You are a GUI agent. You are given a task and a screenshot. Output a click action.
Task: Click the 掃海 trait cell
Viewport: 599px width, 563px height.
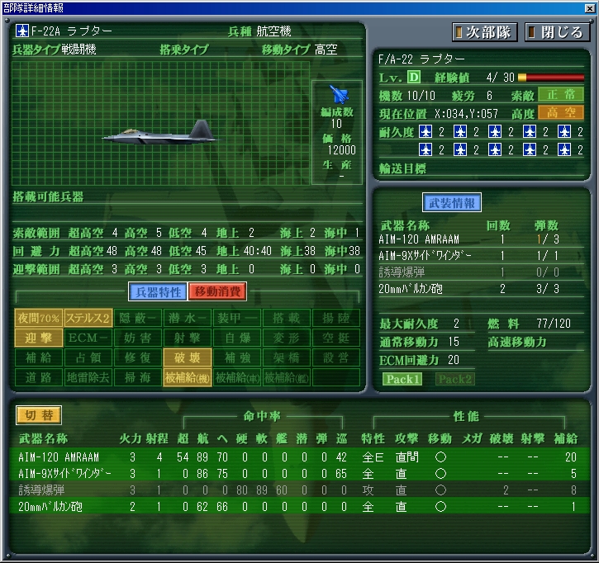coord(137,378)
